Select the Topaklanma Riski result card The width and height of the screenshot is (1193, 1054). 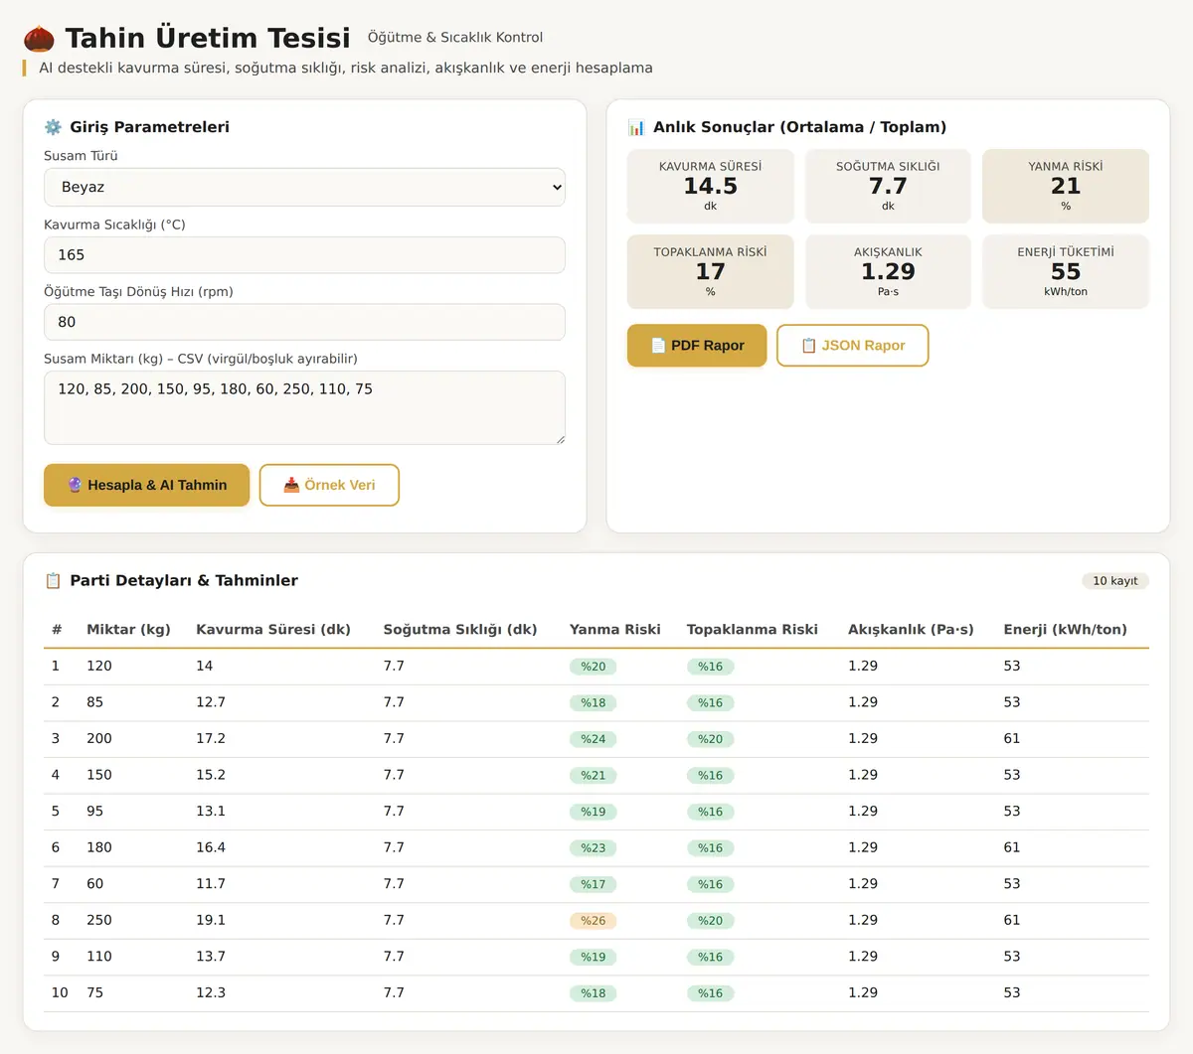(x=710, y=272)
